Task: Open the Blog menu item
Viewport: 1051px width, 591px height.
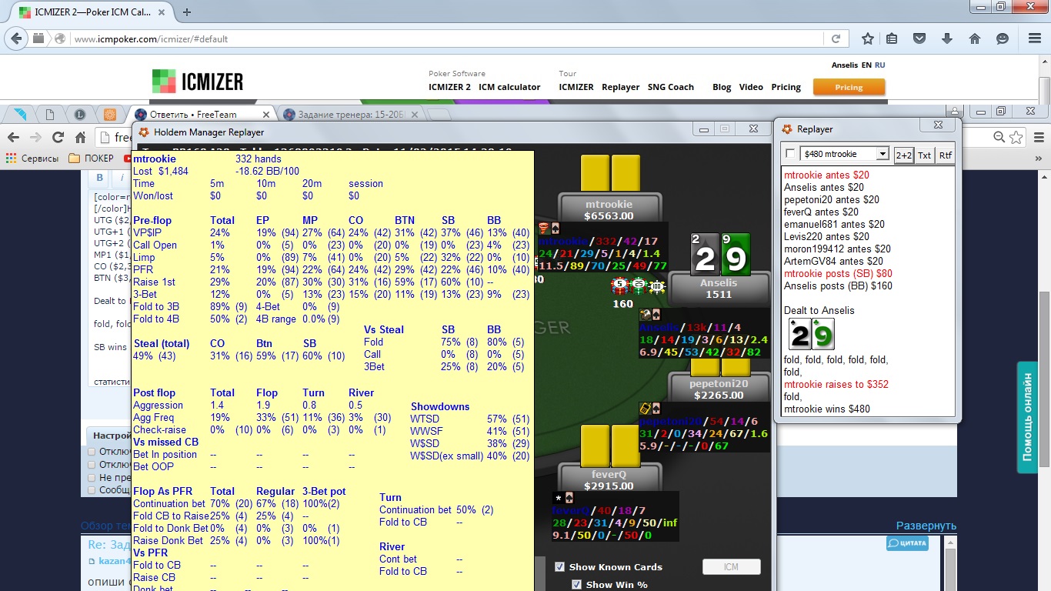Action: pyautogui.click(x=722, y=87)
